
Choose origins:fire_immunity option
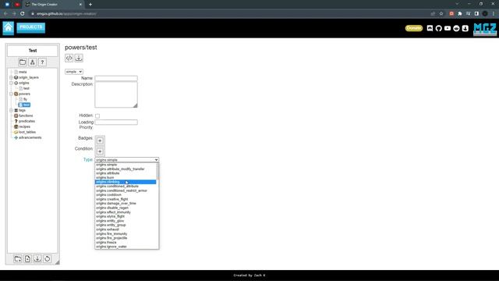(126, 233)
